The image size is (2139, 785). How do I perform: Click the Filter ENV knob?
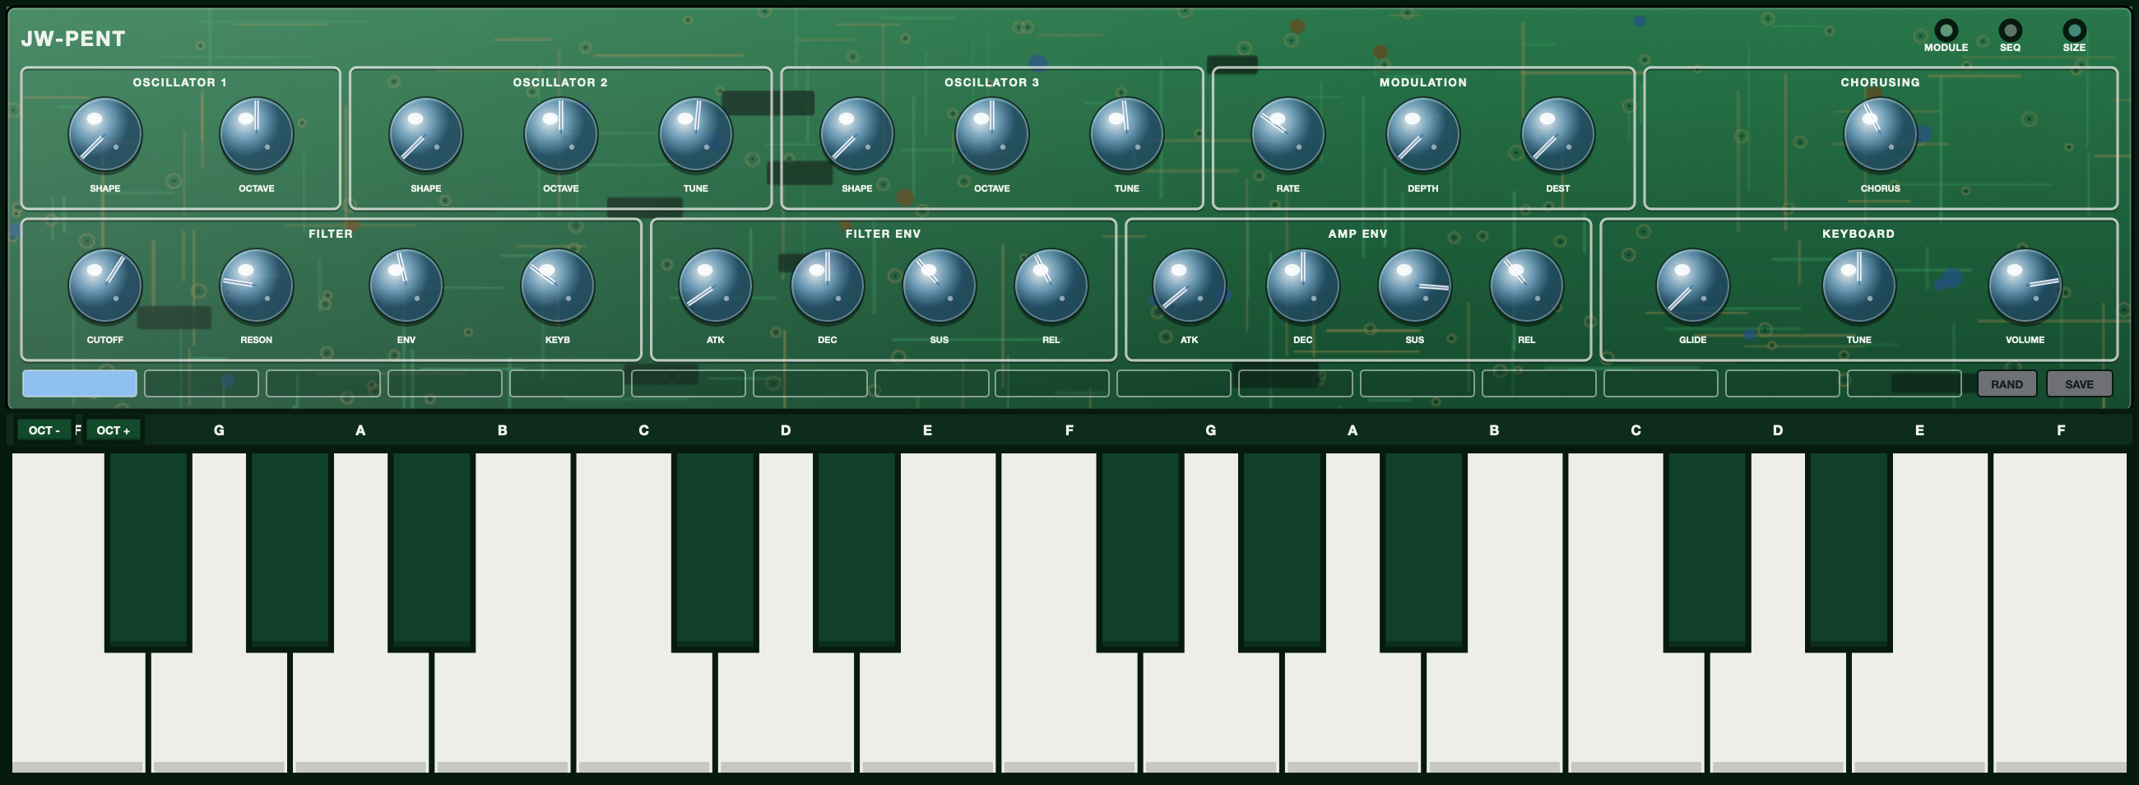[x=406, y=286]
